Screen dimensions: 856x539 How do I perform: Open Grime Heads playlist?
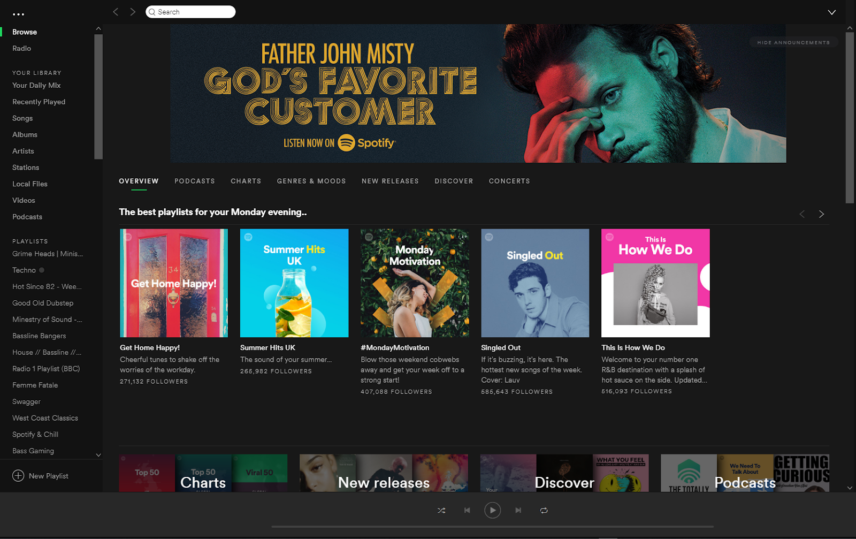pyautogui.click(x=48, y=254)
